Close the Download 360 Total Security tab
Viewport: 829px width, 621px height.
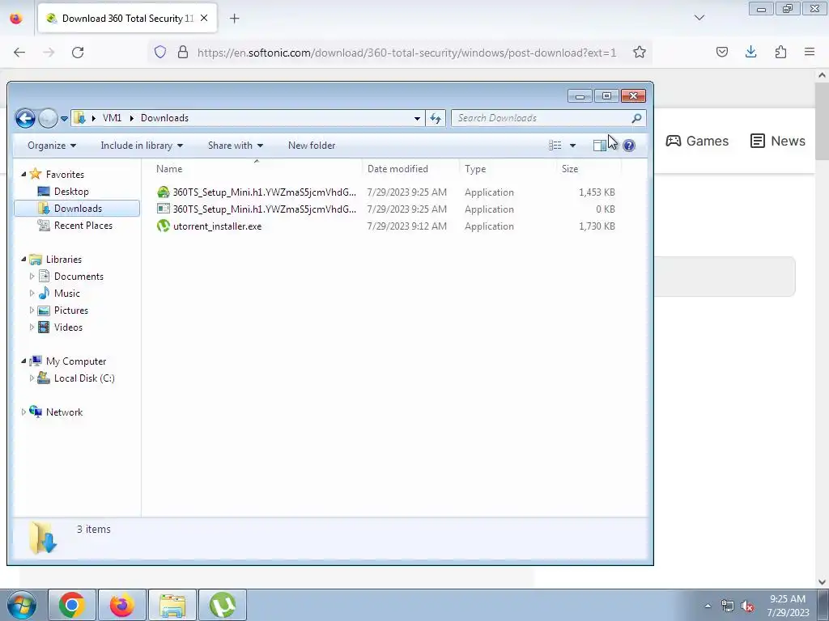click(x=204, y=18)
